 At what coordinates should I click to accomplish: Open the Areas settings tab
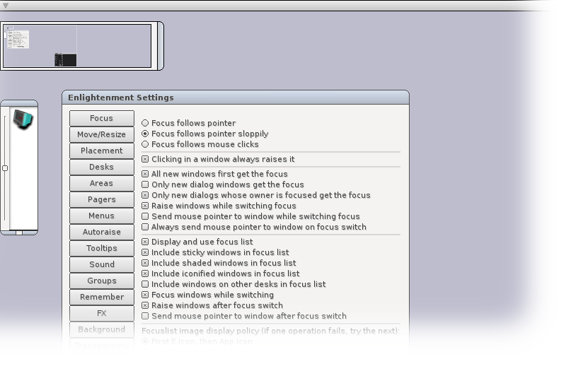101,183
